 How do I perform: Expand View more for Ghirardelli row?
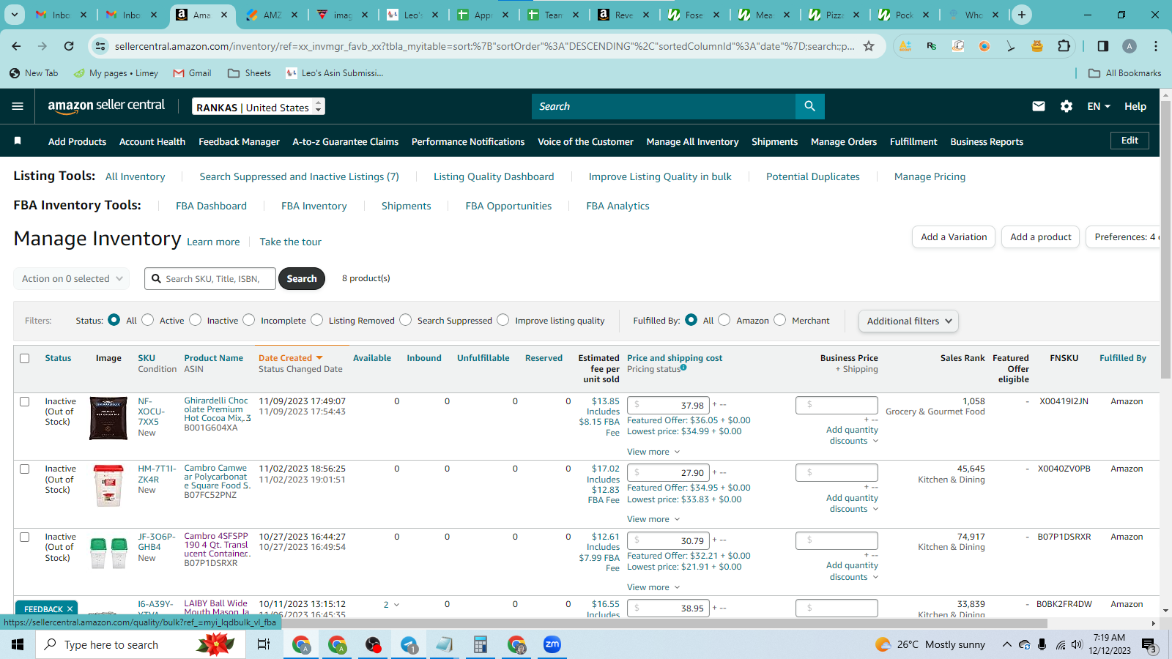[x=653, y=452]
